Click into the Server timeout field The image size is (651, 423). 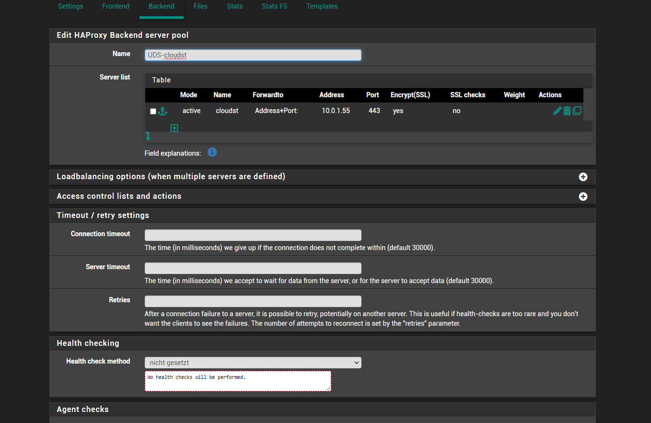pyautogui.click(x=253, y=268)
